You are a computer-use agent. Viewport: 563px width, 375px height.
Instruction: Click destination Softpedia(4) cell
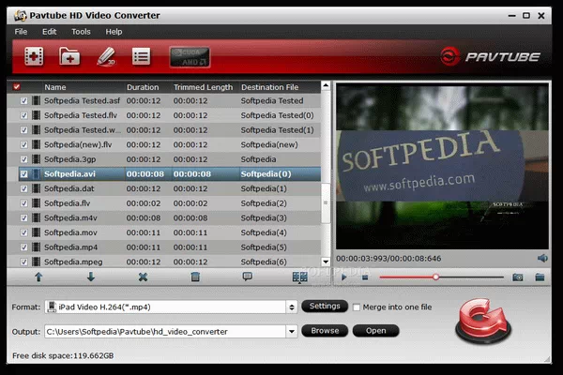click(x=264, y=232)
